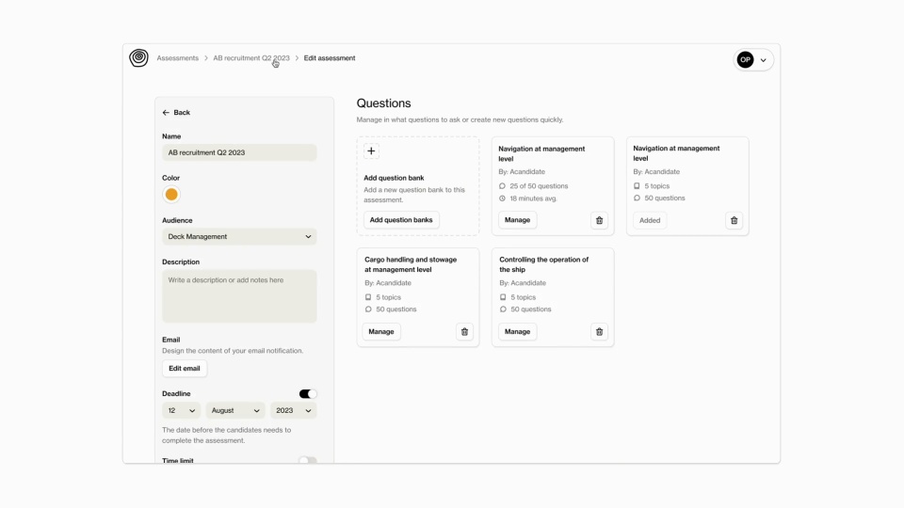Viewport: 904px width, 508px height.
Task: Enable the Time limit toggle
Action: (x=308, y=461)
